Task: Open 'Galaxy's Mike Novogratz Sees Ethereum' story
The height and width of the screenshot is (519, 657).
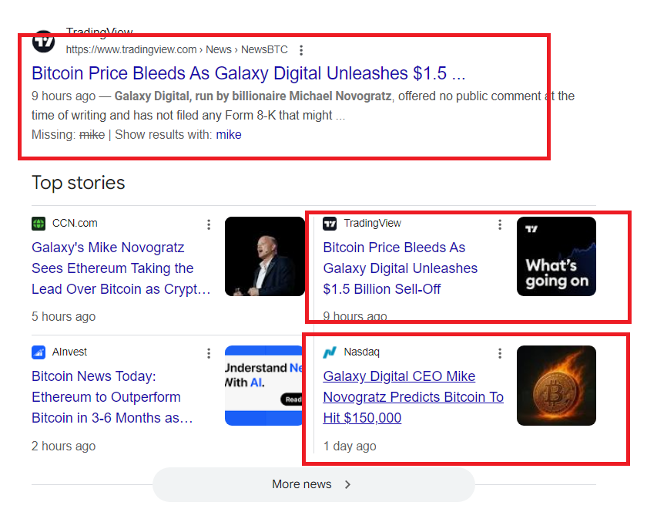Action: pyautogui.click(x=121, y=268)
